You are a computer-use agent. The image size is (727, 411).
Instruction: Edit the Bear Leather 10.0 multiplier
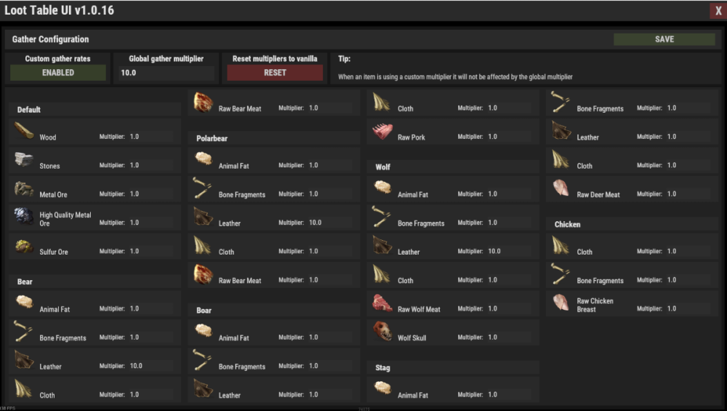click(150, 366)
